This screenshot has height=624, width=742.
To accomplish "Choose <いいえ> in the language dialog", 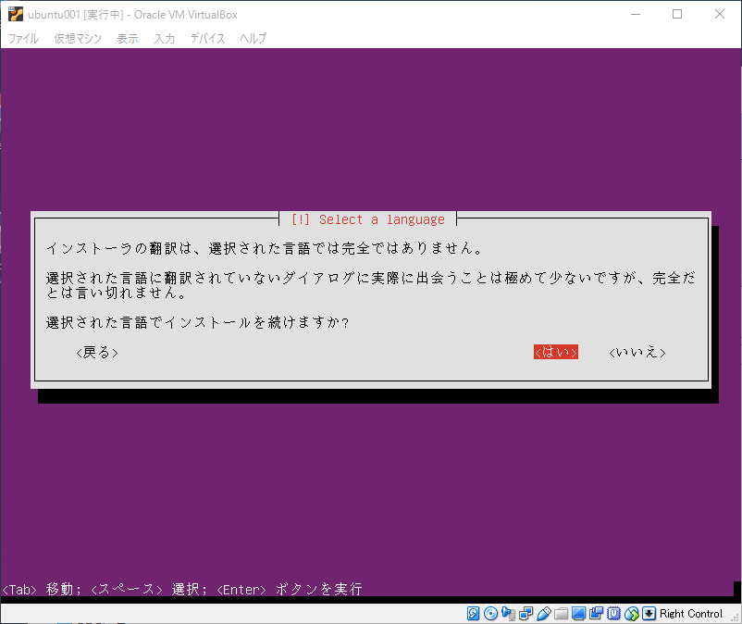I will (x=637, y=352).
